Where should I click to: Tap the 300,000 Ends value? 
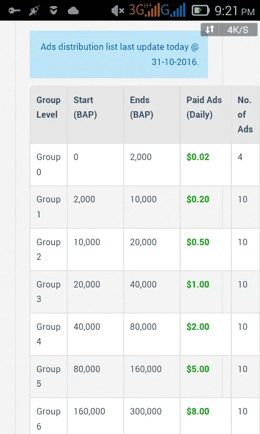146,412
